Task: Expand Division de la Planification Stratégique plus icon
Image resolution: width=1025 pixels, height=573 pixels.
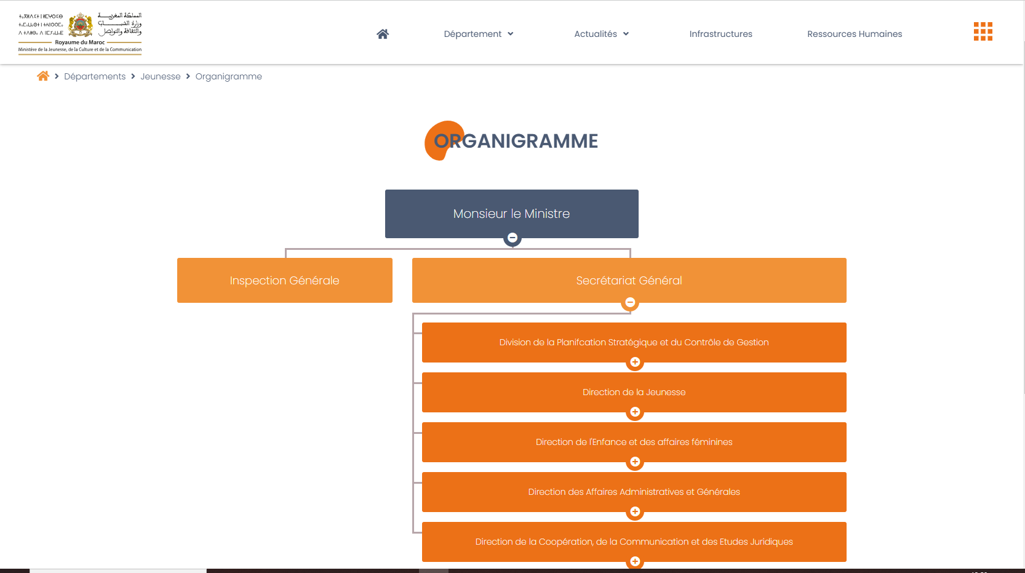Action: [635, 362]
